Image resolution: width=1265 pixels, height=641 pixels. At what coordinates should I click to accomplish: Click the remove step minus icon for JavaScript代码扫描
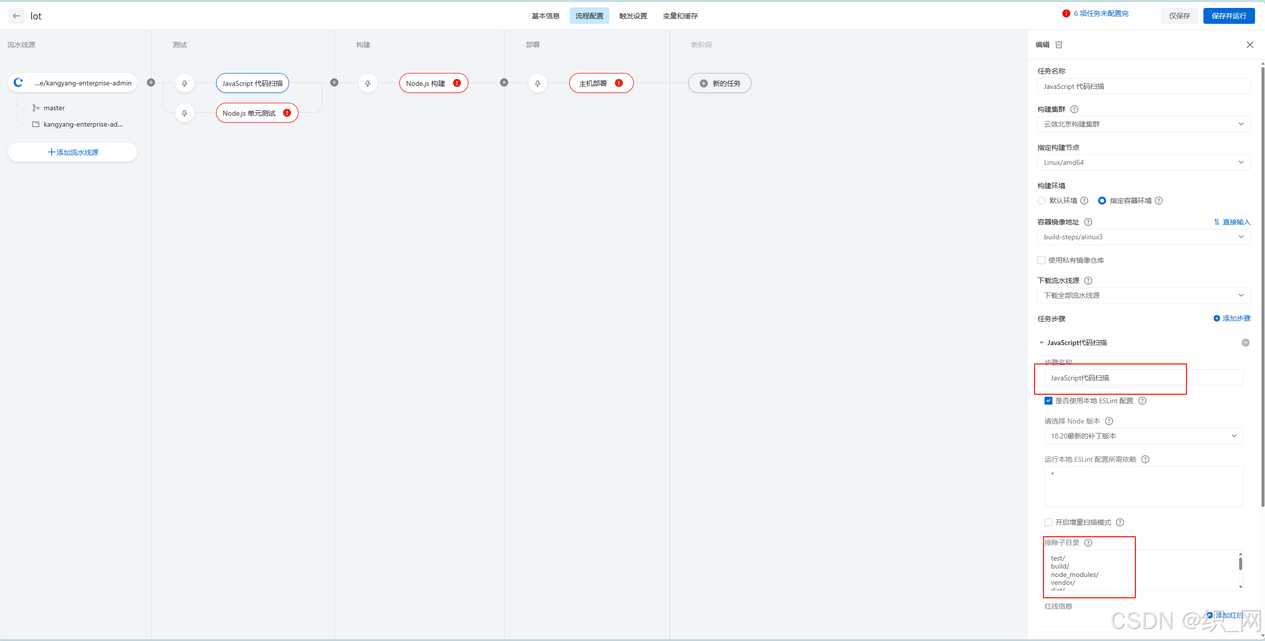(x=1245, y=343)
